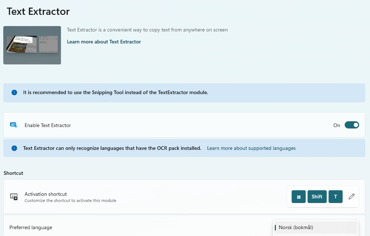
Task: Click the Snipping Tool recommendation message text
Action: point(115,93)
